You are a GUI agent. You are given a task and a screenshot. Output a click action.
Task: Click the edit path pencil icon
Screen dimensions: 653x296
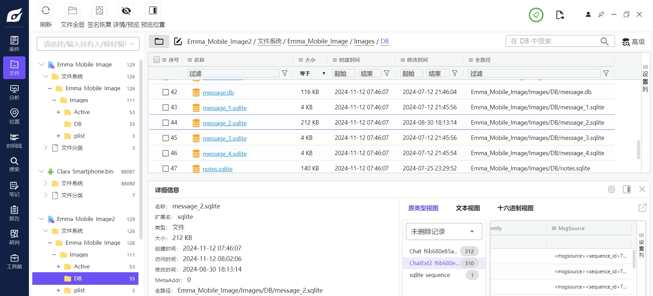tap(178, 41)
